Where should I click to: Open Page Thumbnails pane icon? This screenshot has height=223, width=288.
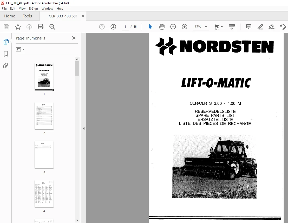click(6, 42)
